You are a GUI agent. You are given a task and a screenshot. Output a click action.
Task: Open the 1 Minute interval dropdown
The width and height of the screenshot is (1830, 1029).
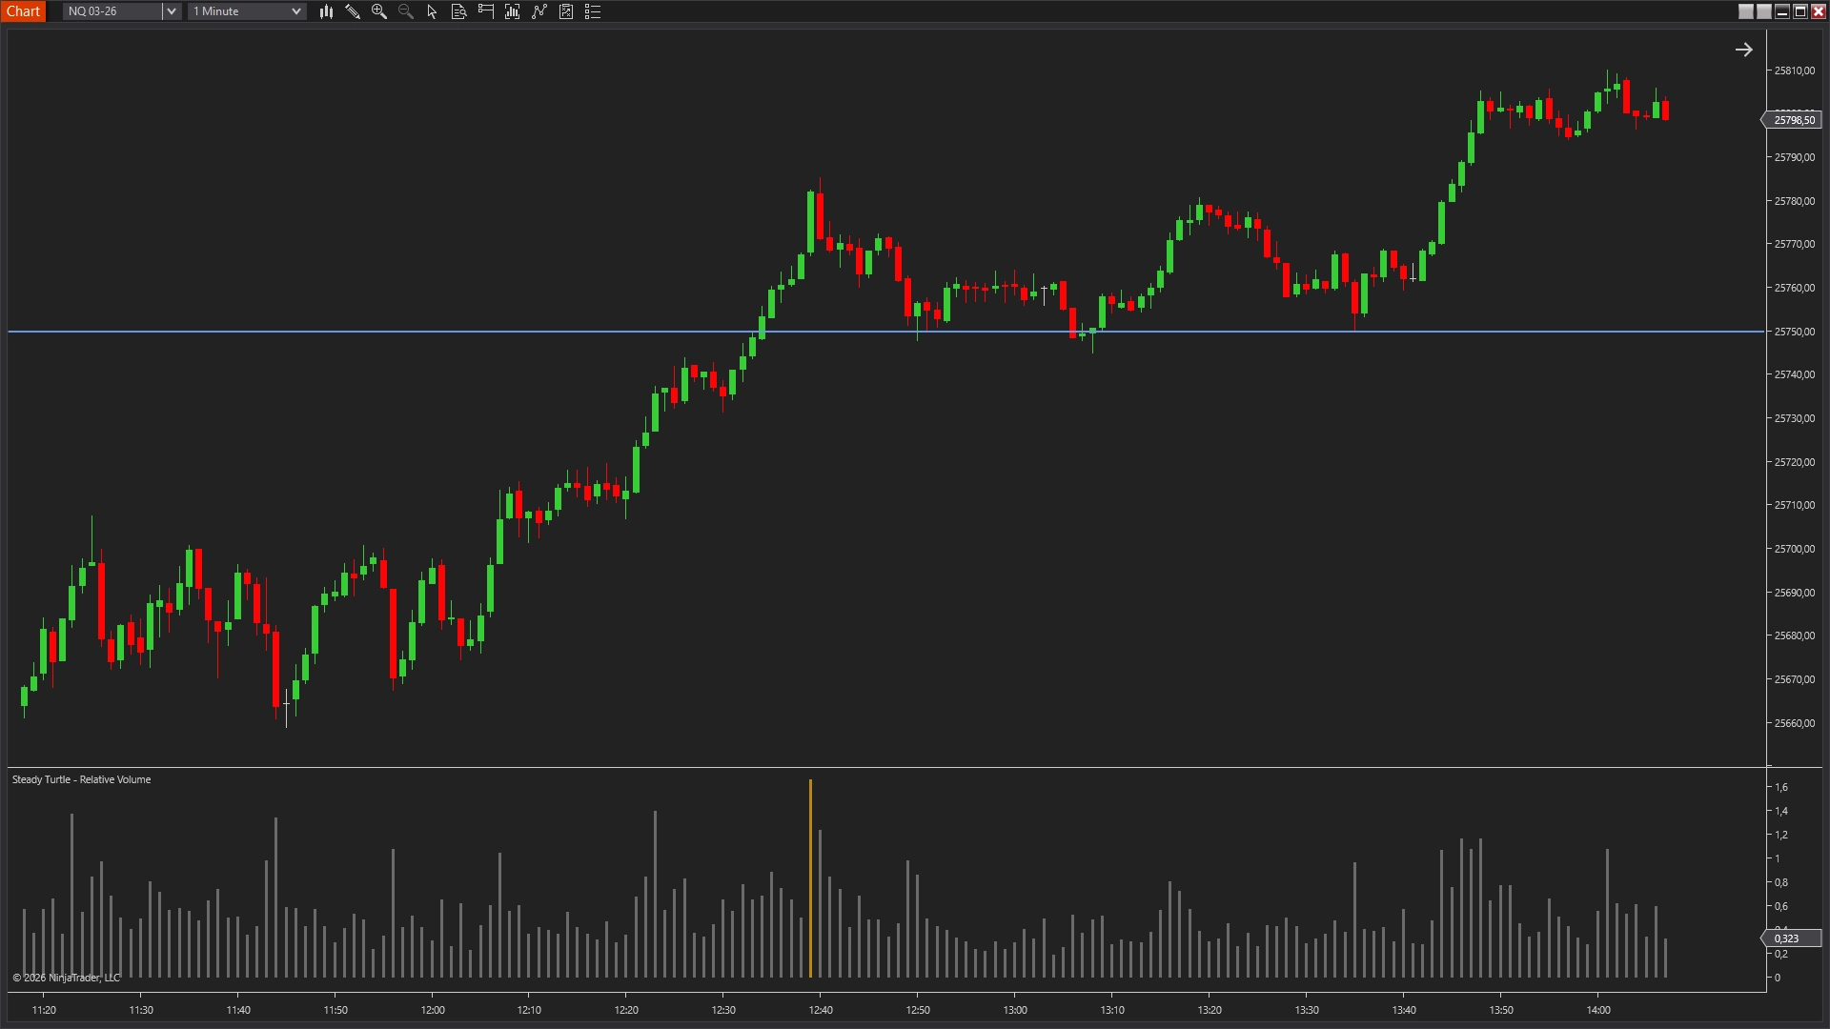(247, 11)
